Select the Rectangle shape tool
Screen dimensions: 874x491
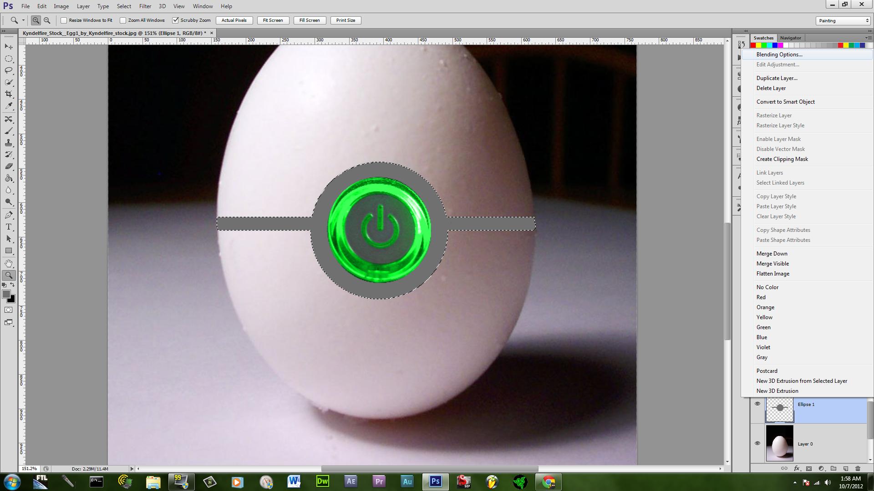tap(9, 251)
